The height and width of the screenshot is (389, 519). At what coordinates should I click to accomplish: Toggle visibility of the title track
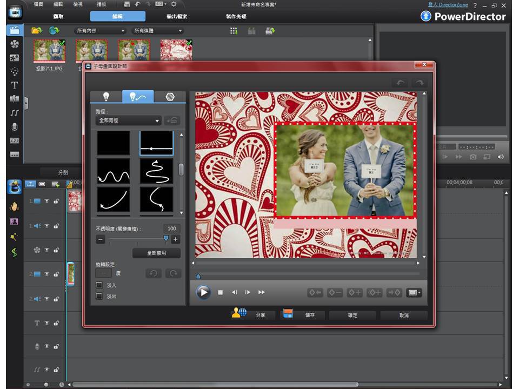pyautogui.click(x=46, y=323)
